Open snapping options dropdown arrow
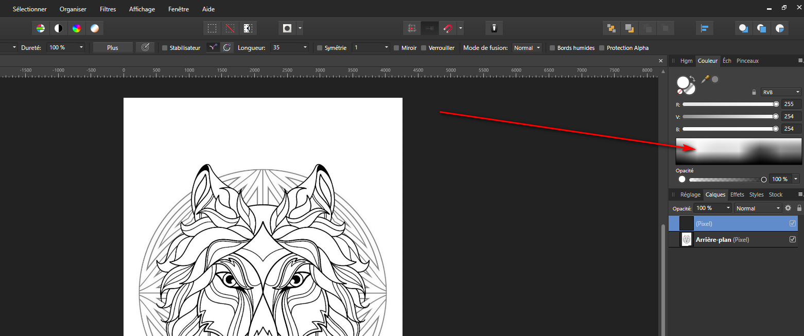Screen dimensions: 804x336 (x=460, y=28)
